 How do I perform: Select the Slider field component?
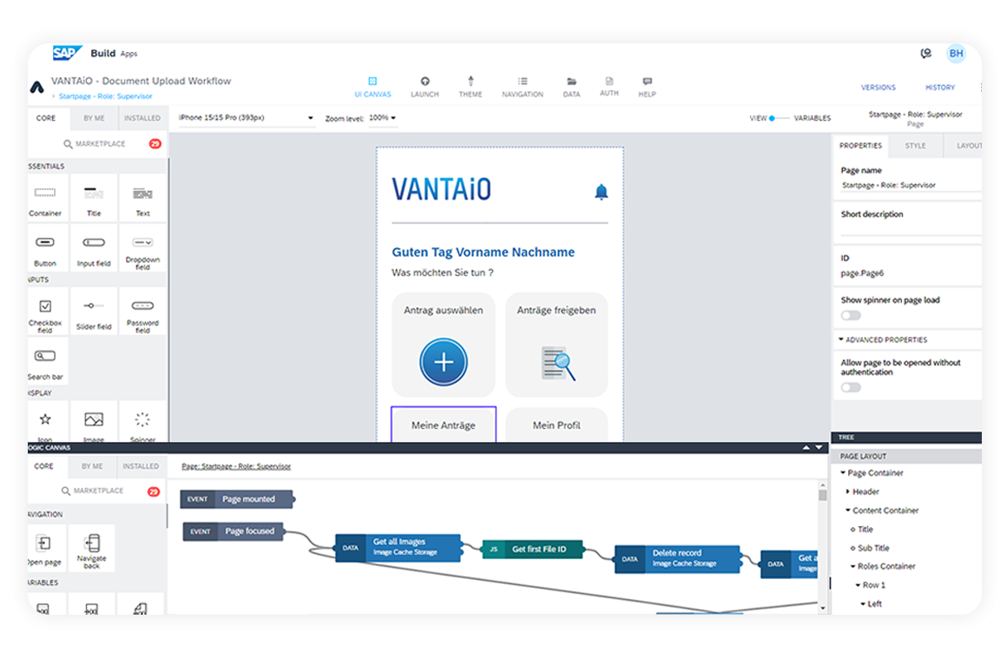coord(94,312)
